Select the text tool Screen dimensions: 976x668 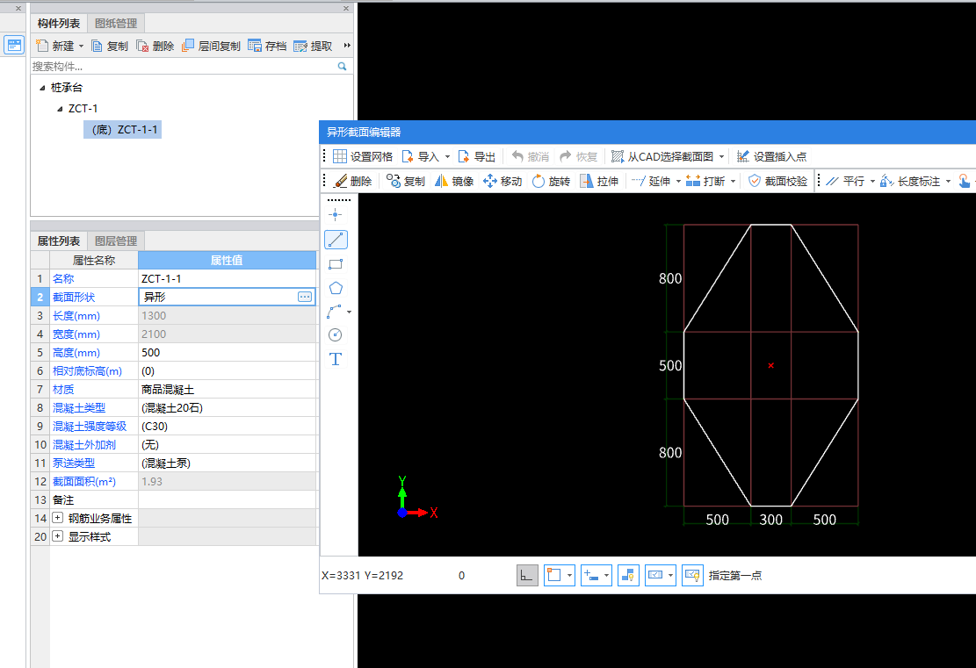pos(336,359)
